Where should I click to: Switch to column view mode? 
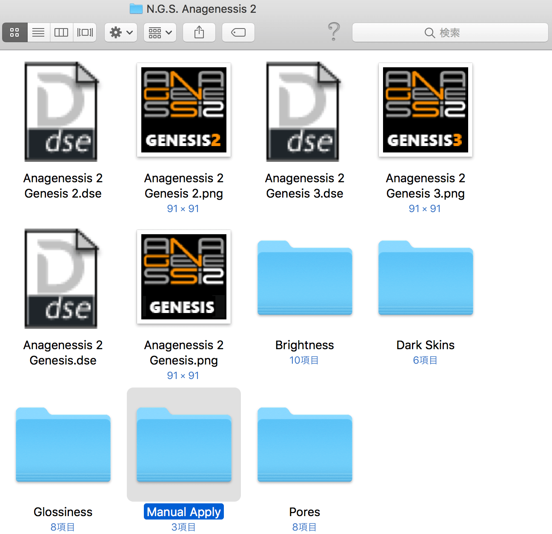[61, 32]
